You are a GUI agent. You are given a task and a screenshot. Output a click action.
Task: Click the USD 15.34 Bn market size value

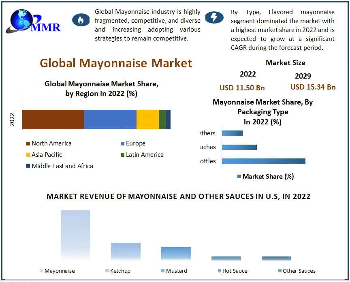pos(313,87)
